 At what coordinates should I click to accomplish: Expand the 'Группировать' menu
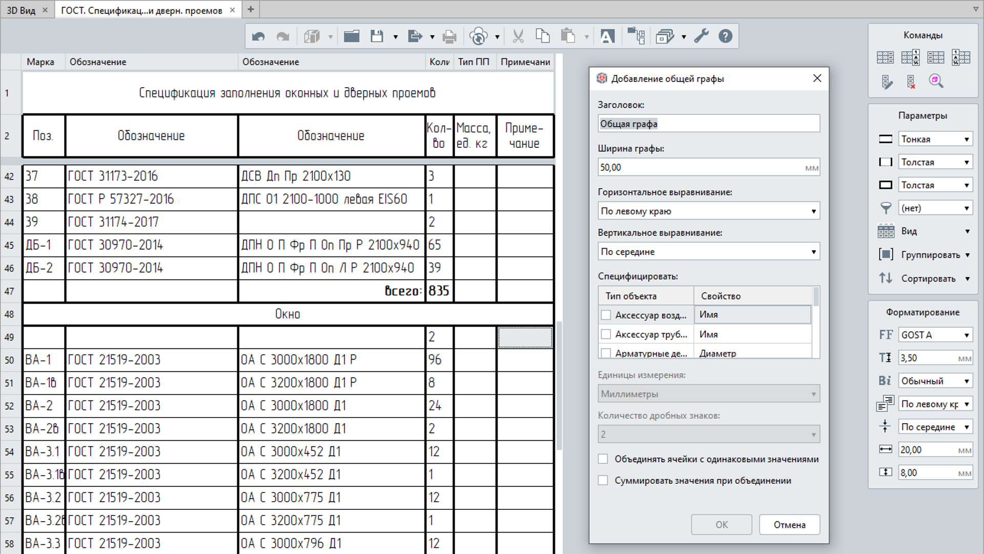935,255
